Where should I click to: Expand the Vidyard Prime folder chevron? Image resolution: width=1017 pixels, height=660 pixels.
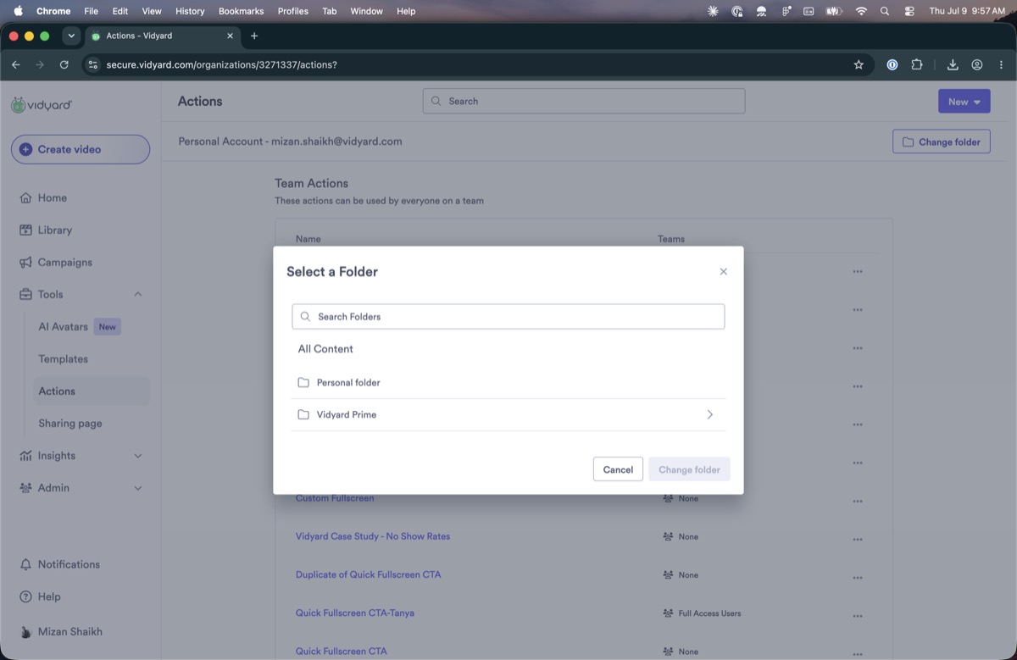point(709,415)
